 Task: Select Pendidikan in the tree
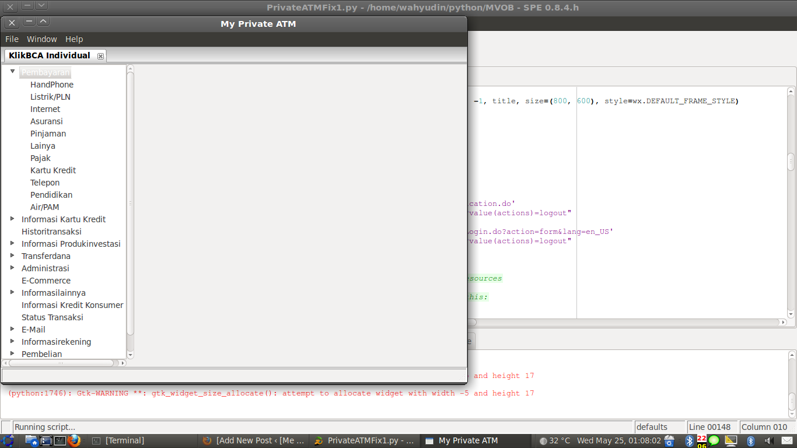(51, 195)
